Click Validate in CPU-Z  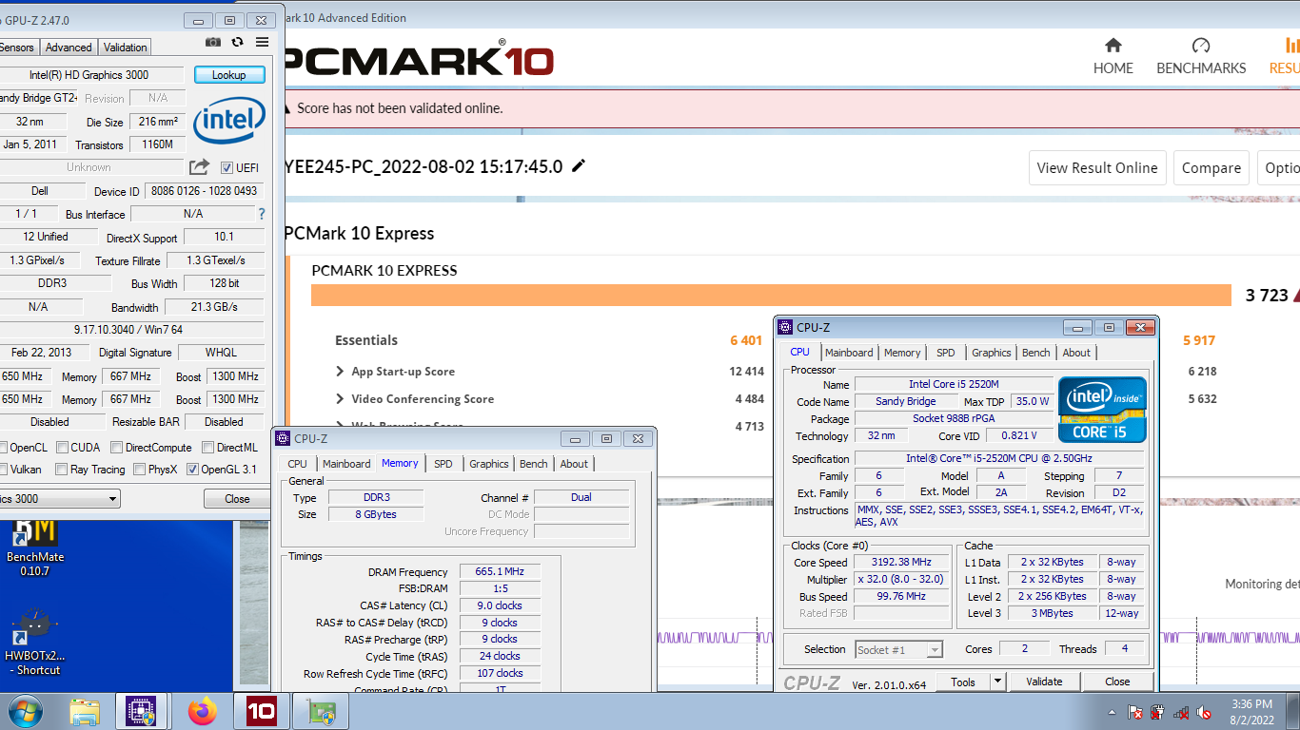1044,682
